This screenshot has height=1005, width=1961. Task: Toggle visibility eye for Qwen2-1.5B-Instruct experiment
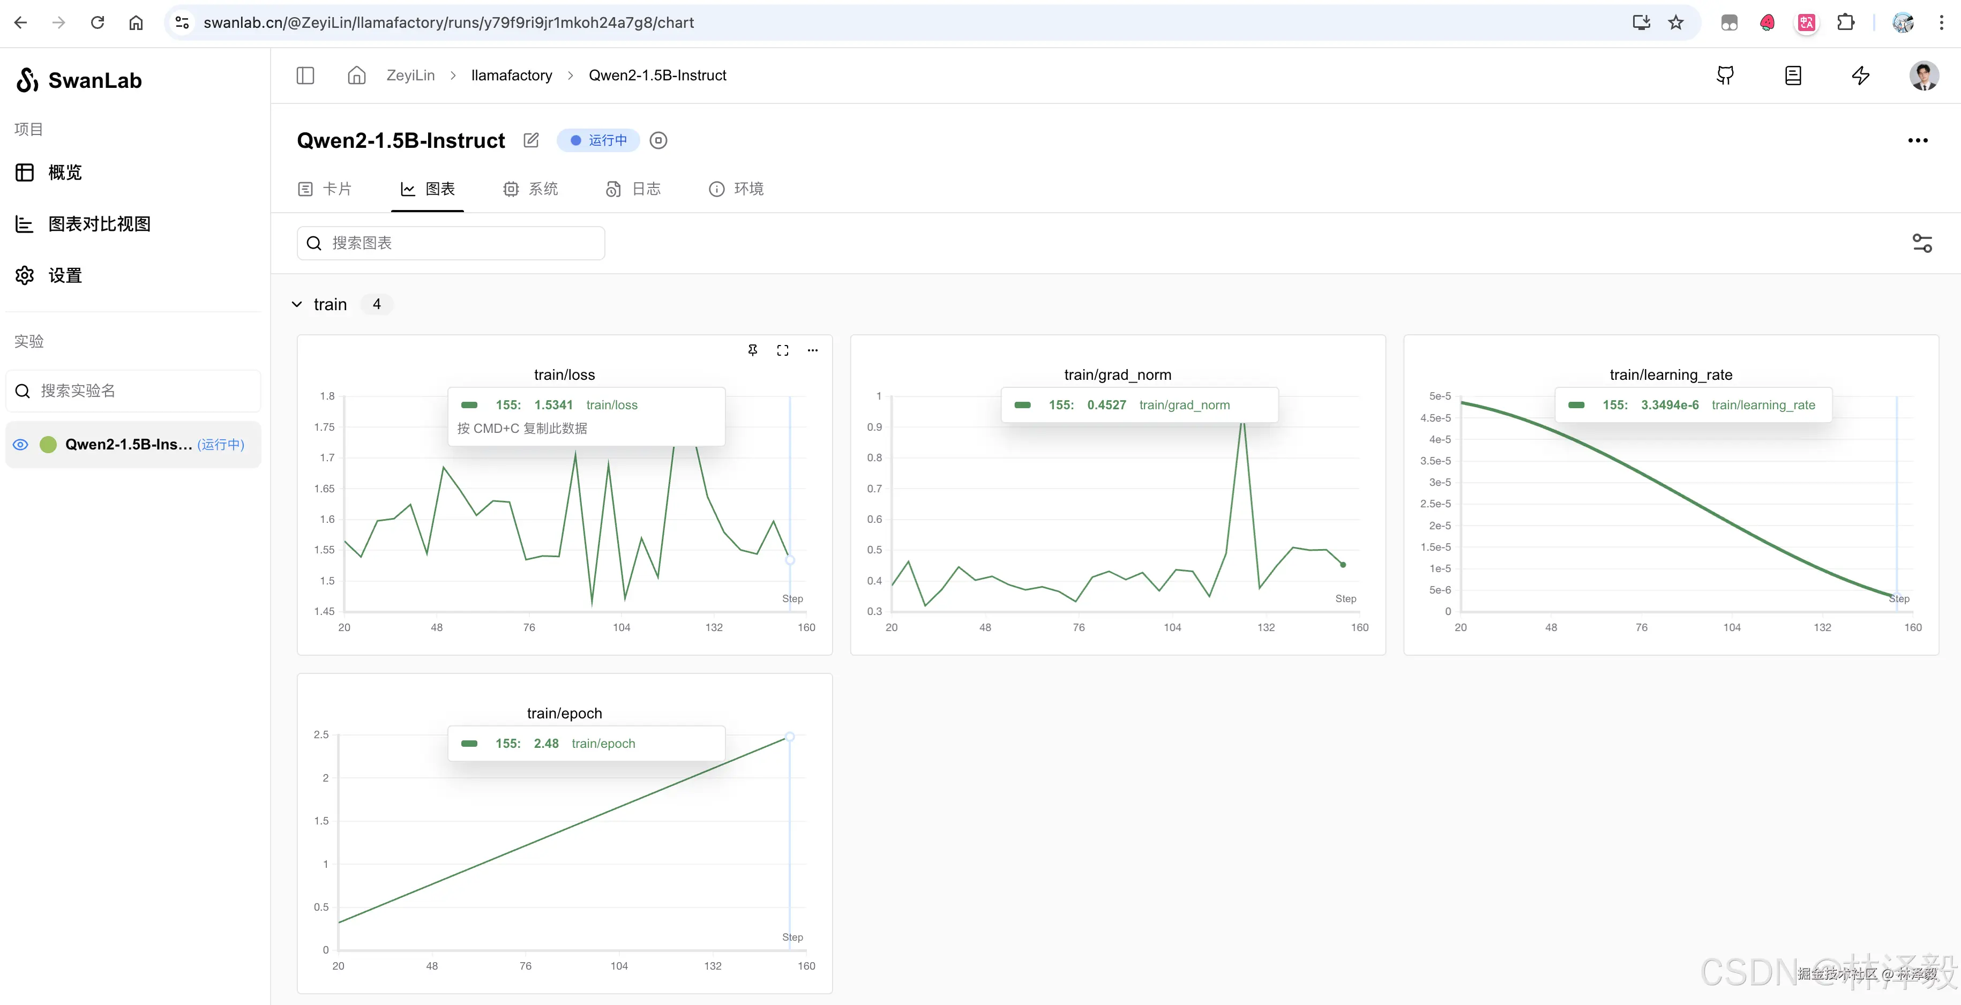point(21,445)
